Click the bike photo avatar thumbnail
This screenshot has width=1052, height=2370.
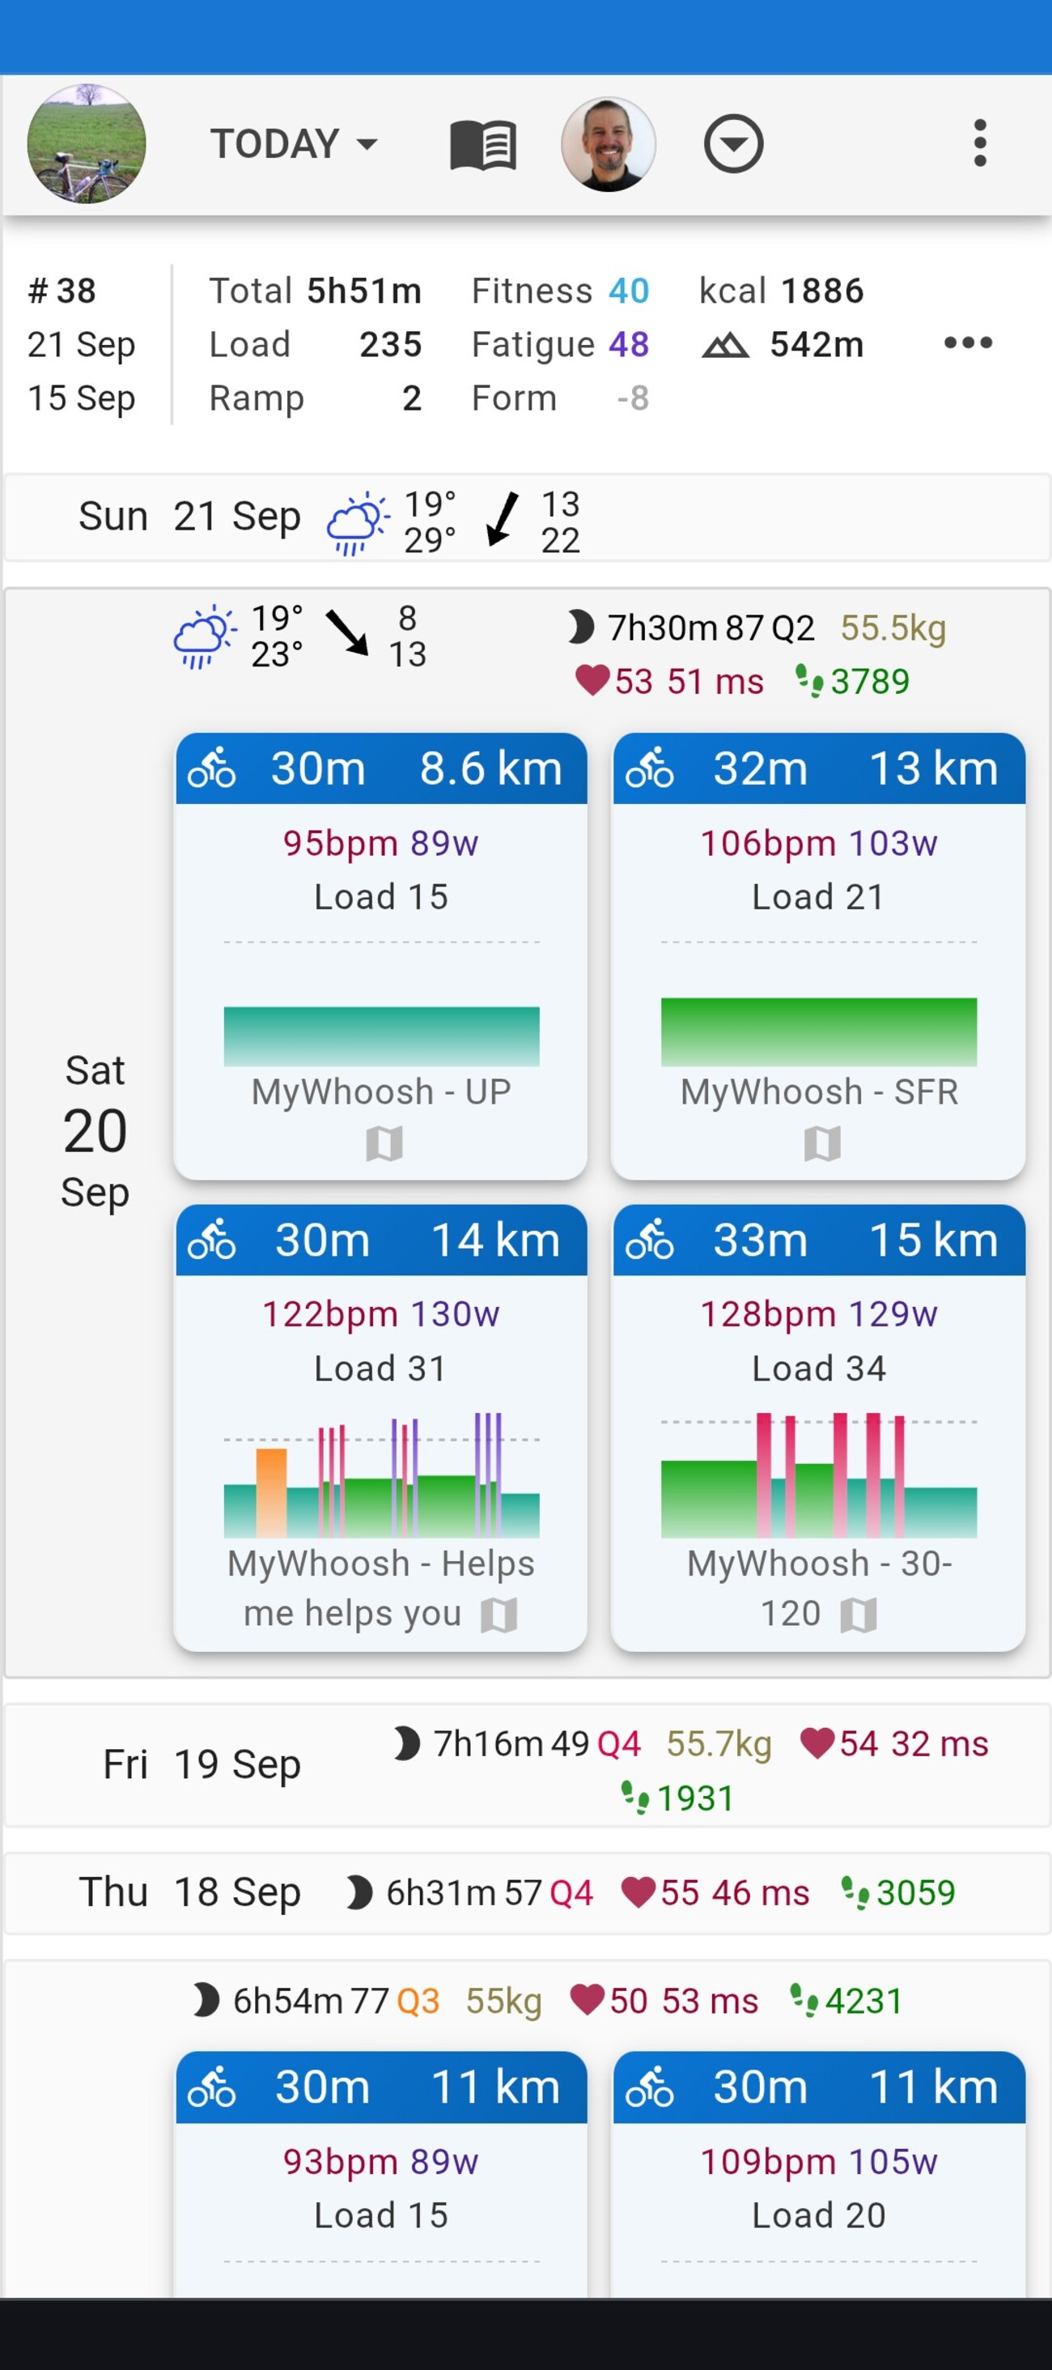(x=87, y=143)
